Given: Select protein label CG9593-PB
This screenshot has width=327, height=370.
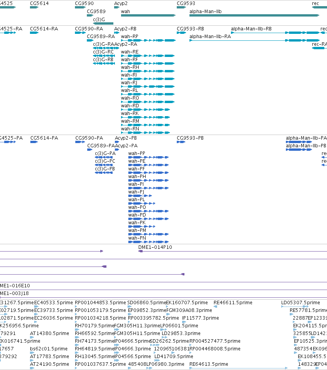Looking at the screenshot, I should [x=190, y=138].
